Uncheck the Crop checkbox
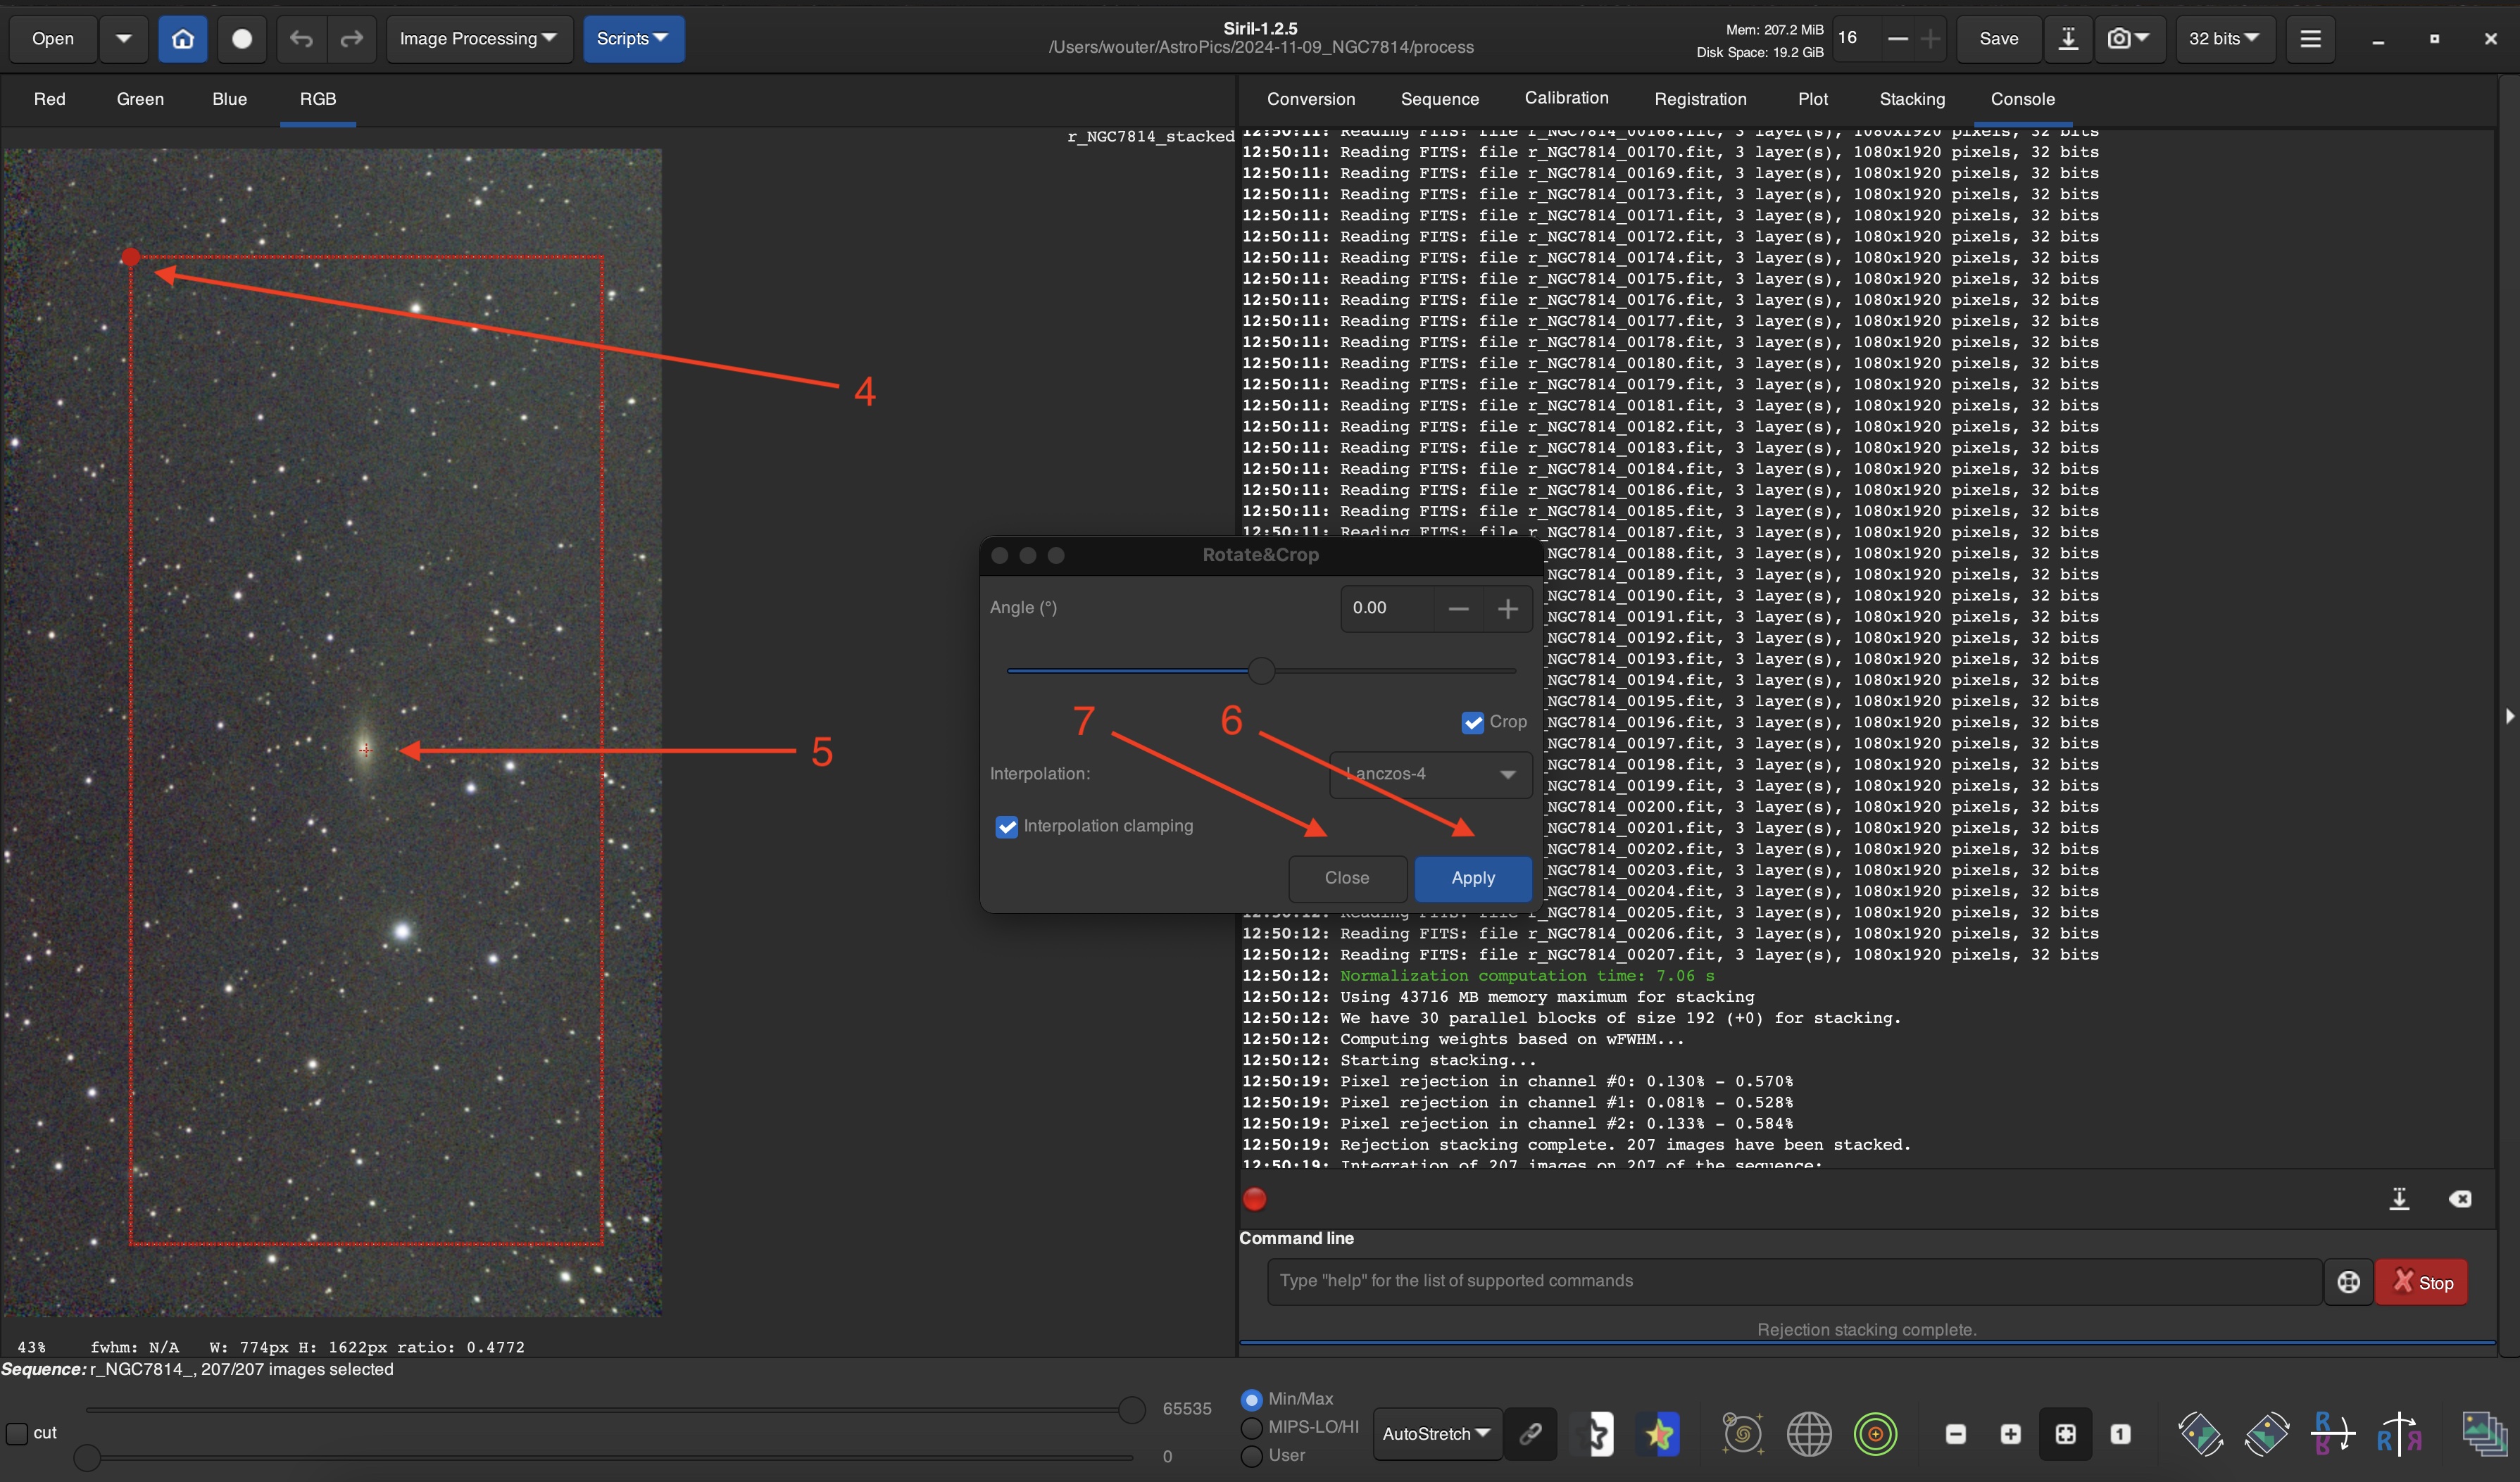This screenshot has height=1482, width=2520. tap(1472, 722)
